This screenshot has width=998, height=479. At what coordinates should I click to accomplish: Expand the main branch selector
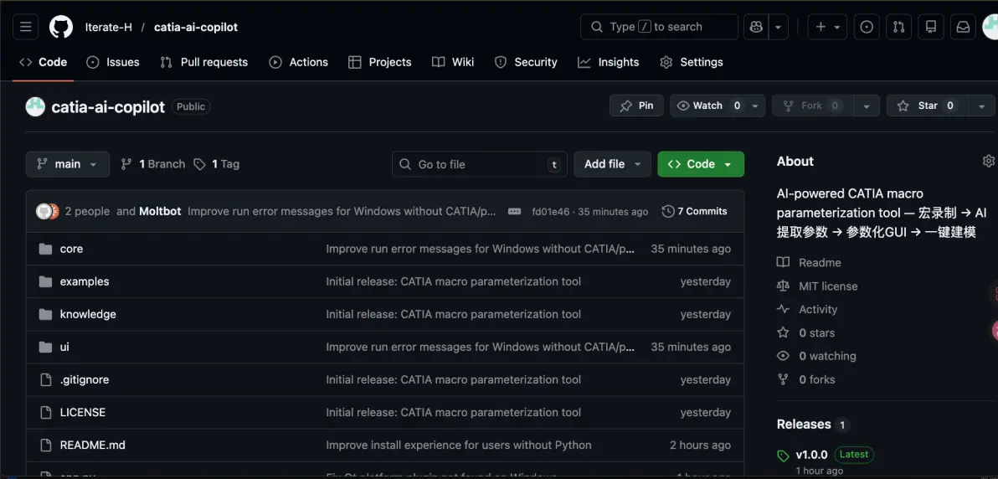tap(68, 164)
